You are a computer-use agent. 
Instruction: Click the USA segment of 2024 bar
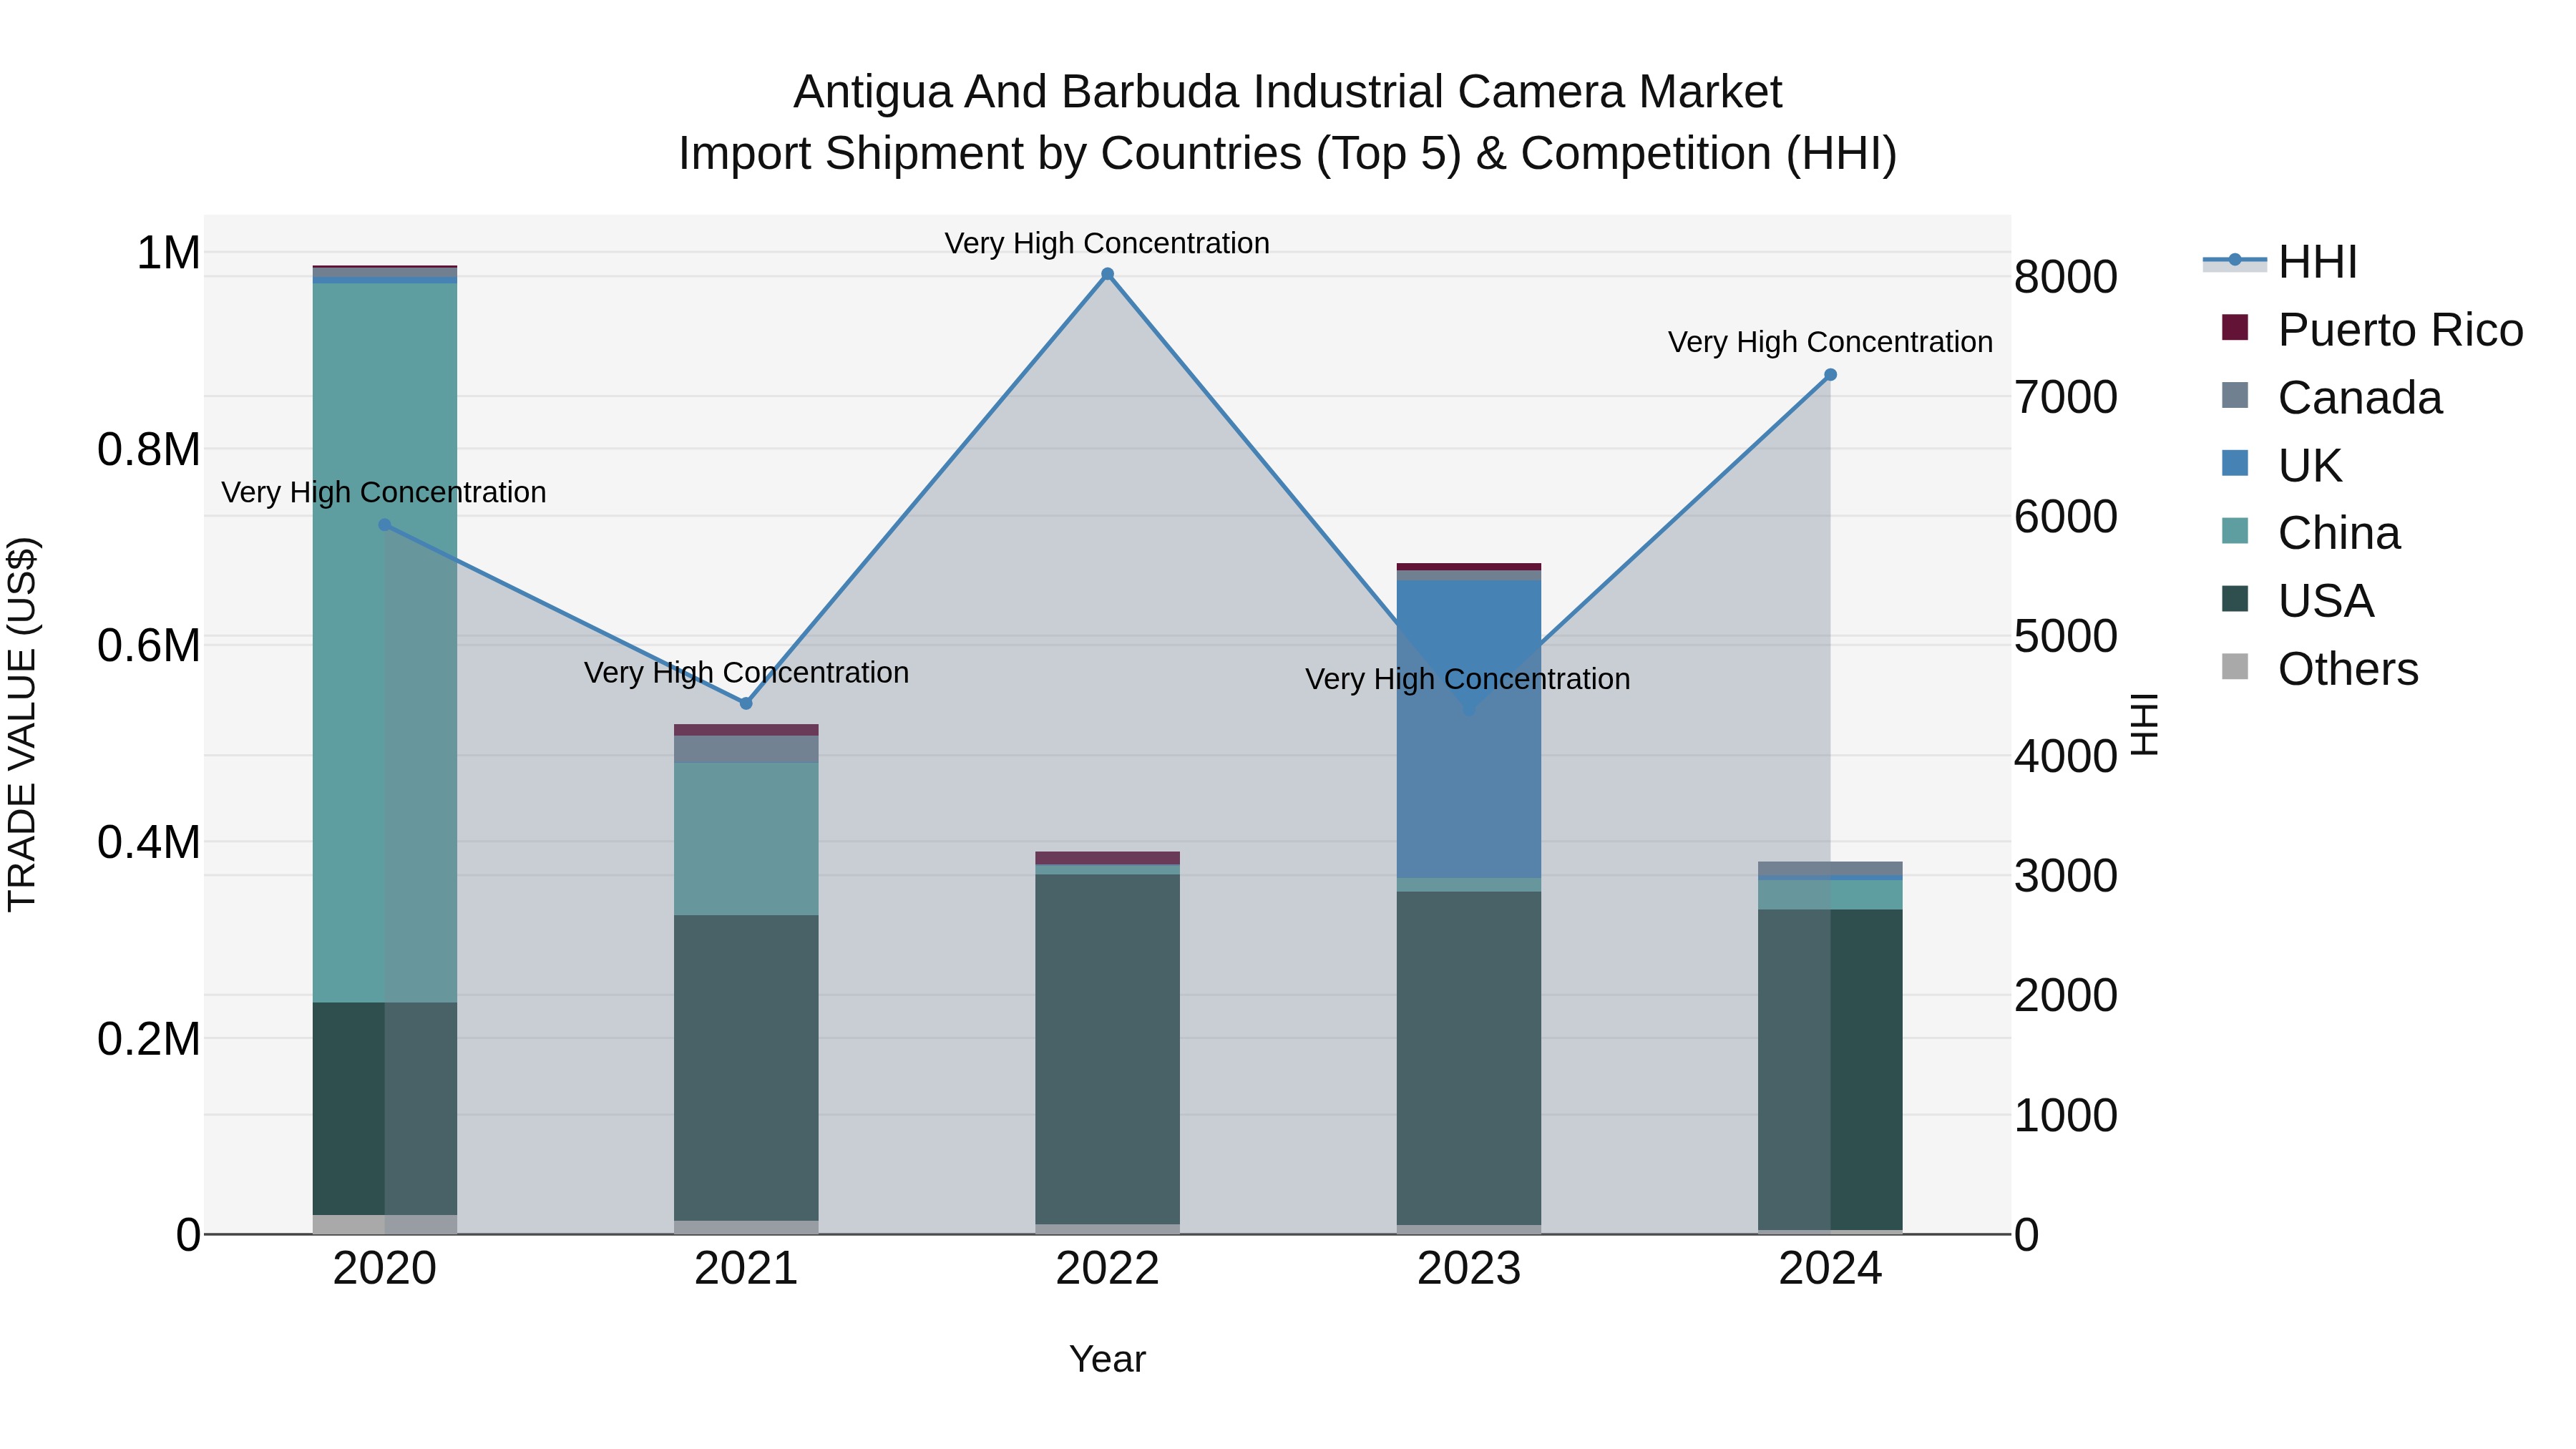click(1830, 1070)
